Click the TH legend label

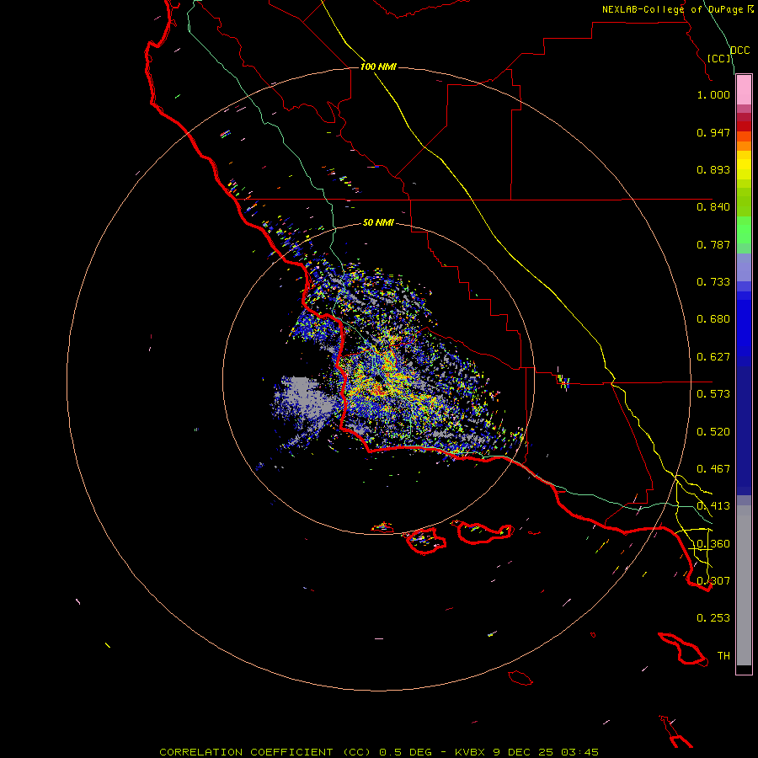click(723, 656)
